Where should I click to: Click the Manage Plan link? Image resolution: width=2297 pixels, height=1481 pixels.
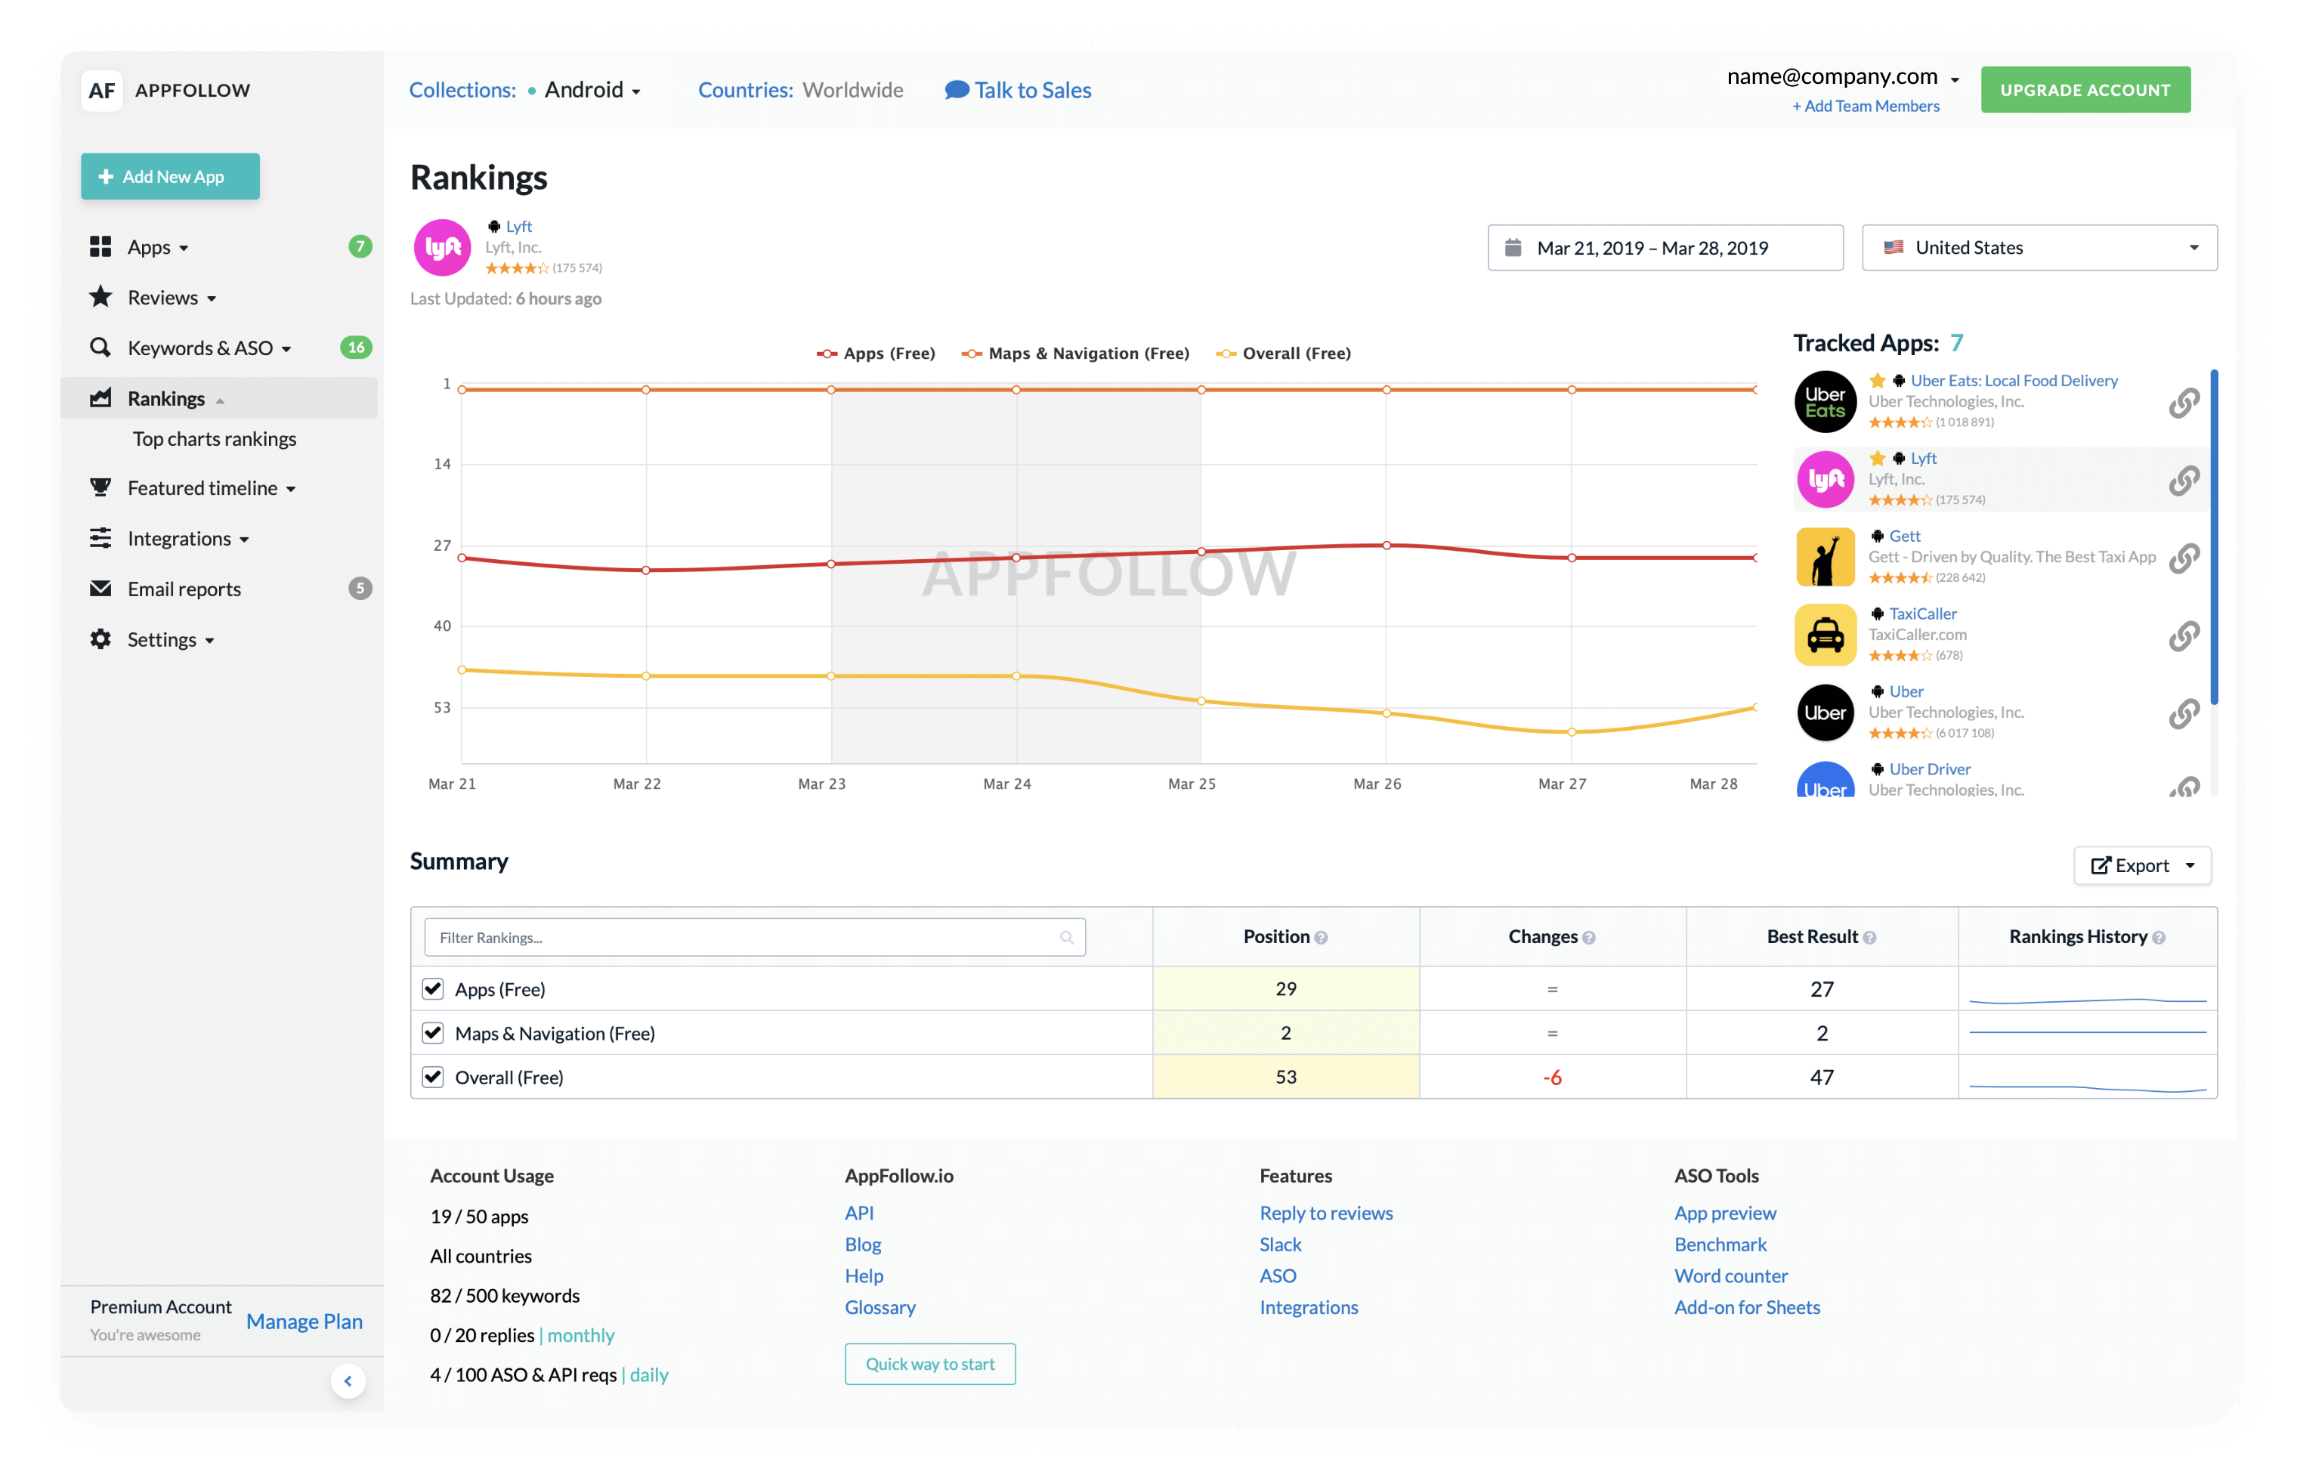click(x=304, y=1322)
